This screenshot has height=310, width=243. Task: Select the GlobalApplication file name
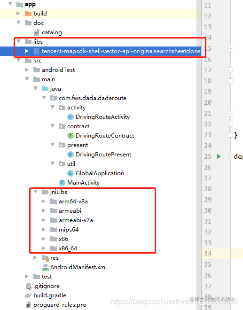[100, 173]
